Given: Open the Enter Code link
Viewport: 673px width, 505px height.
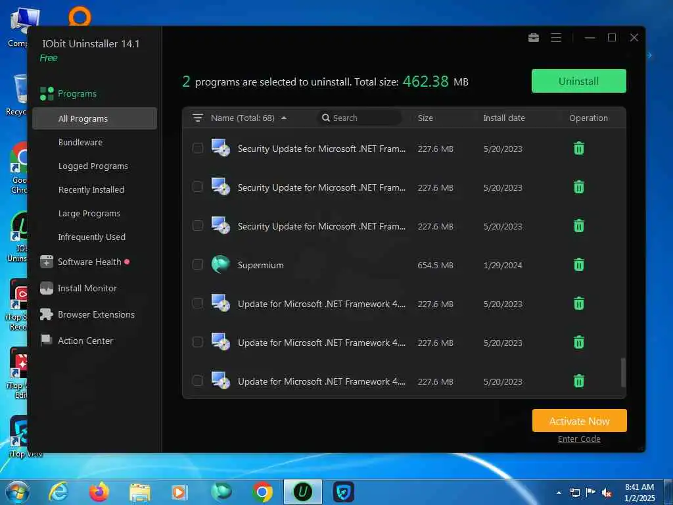Looking at the screenshot, I should pyautogui.click(x=579, y=439).
